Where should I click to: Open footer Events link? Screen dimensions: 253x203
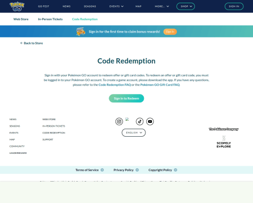[14, 133]
